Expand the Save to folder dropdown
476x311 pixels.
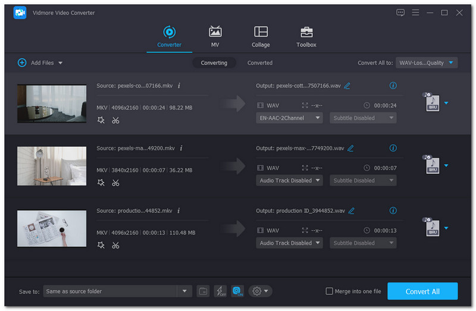point(184,291)
